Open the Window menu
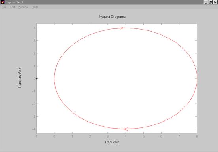The image size is (218, 152). click(23, 7)
